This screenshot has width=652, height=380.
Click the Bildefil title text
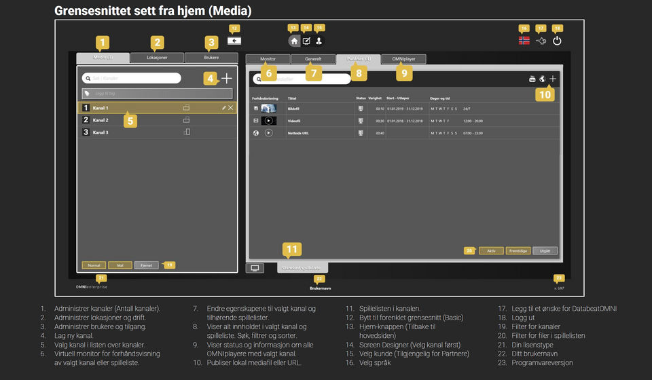(x=293, y=109)
